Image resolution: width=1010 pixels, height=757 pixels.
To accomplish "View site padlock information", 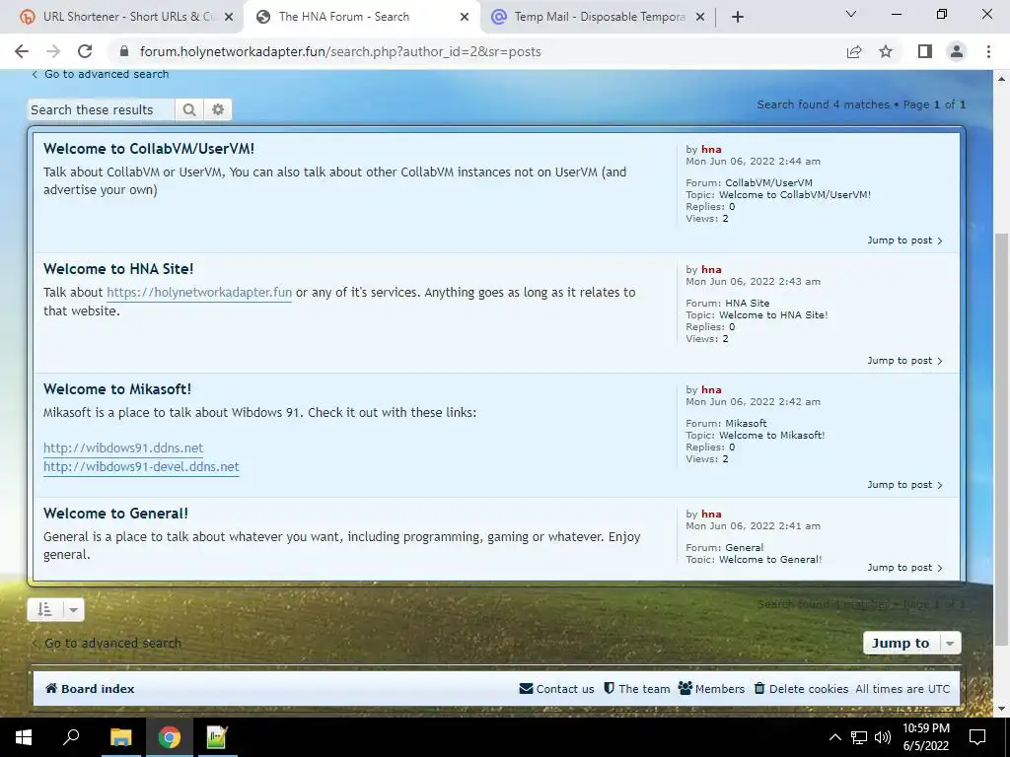I will pyautogui.click(x=124, y=51).
